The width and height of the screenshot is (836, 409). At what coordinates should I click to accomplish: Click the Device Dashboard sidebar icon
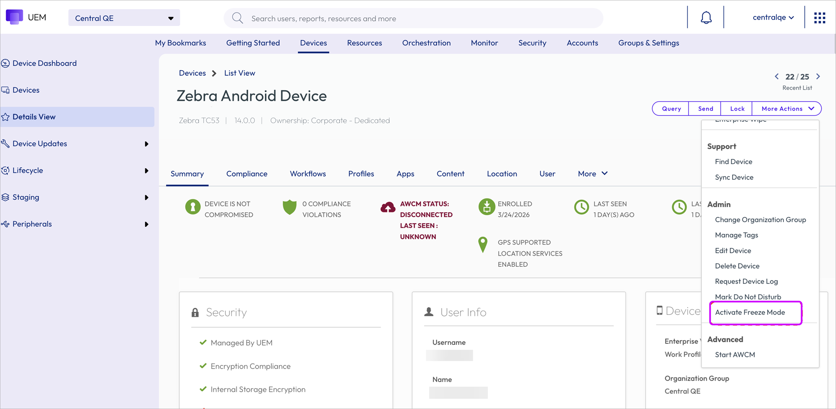[6, 63]
